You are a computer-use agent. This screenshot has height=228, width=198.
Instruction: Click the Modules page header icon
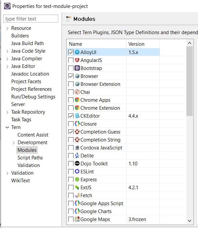tap(69, 19)
